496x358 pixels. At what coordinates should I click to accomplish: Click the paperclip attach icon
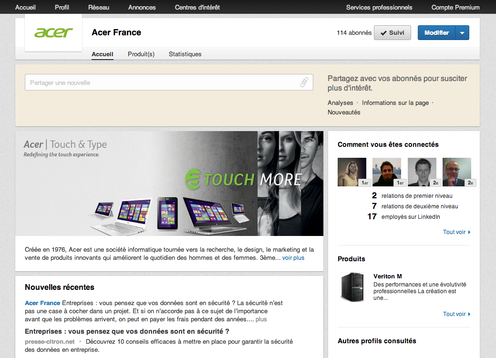coord(304,82)
